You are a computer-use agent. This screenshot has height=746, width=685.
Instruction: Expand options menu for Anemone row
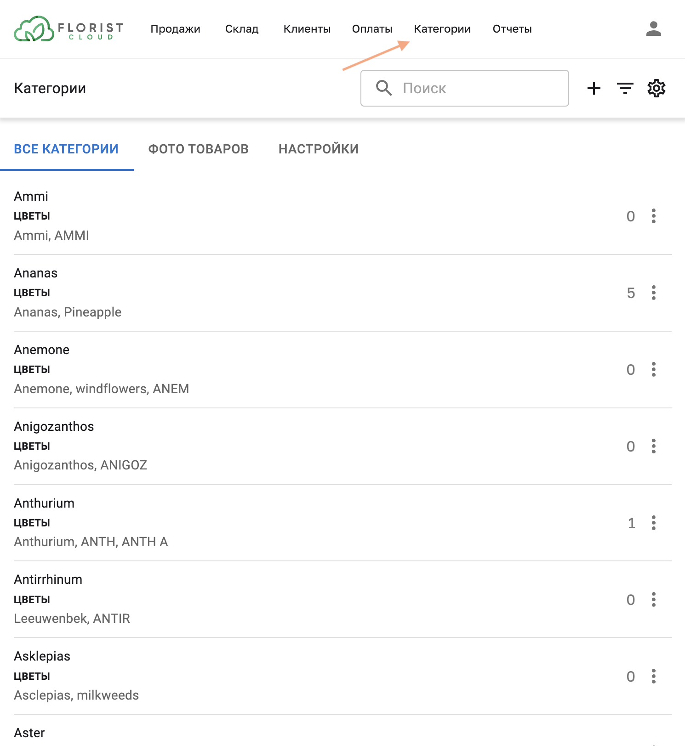[x=653, y=369]
